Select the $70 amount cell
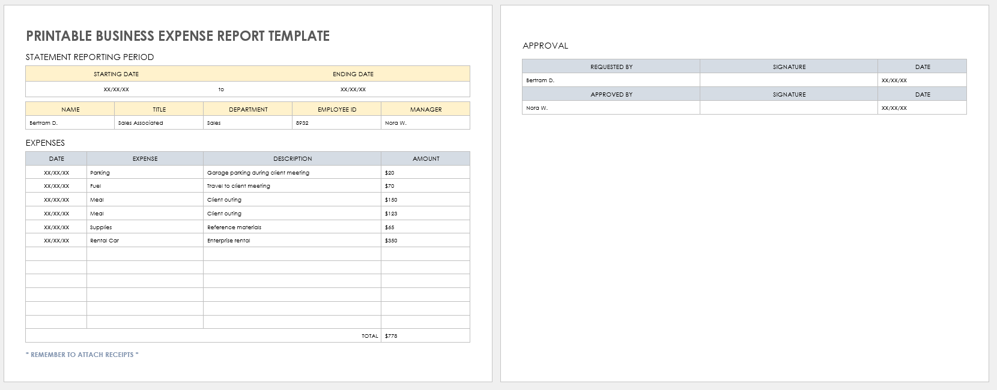Viewport: 997px width, 390px height. [426, 186]
